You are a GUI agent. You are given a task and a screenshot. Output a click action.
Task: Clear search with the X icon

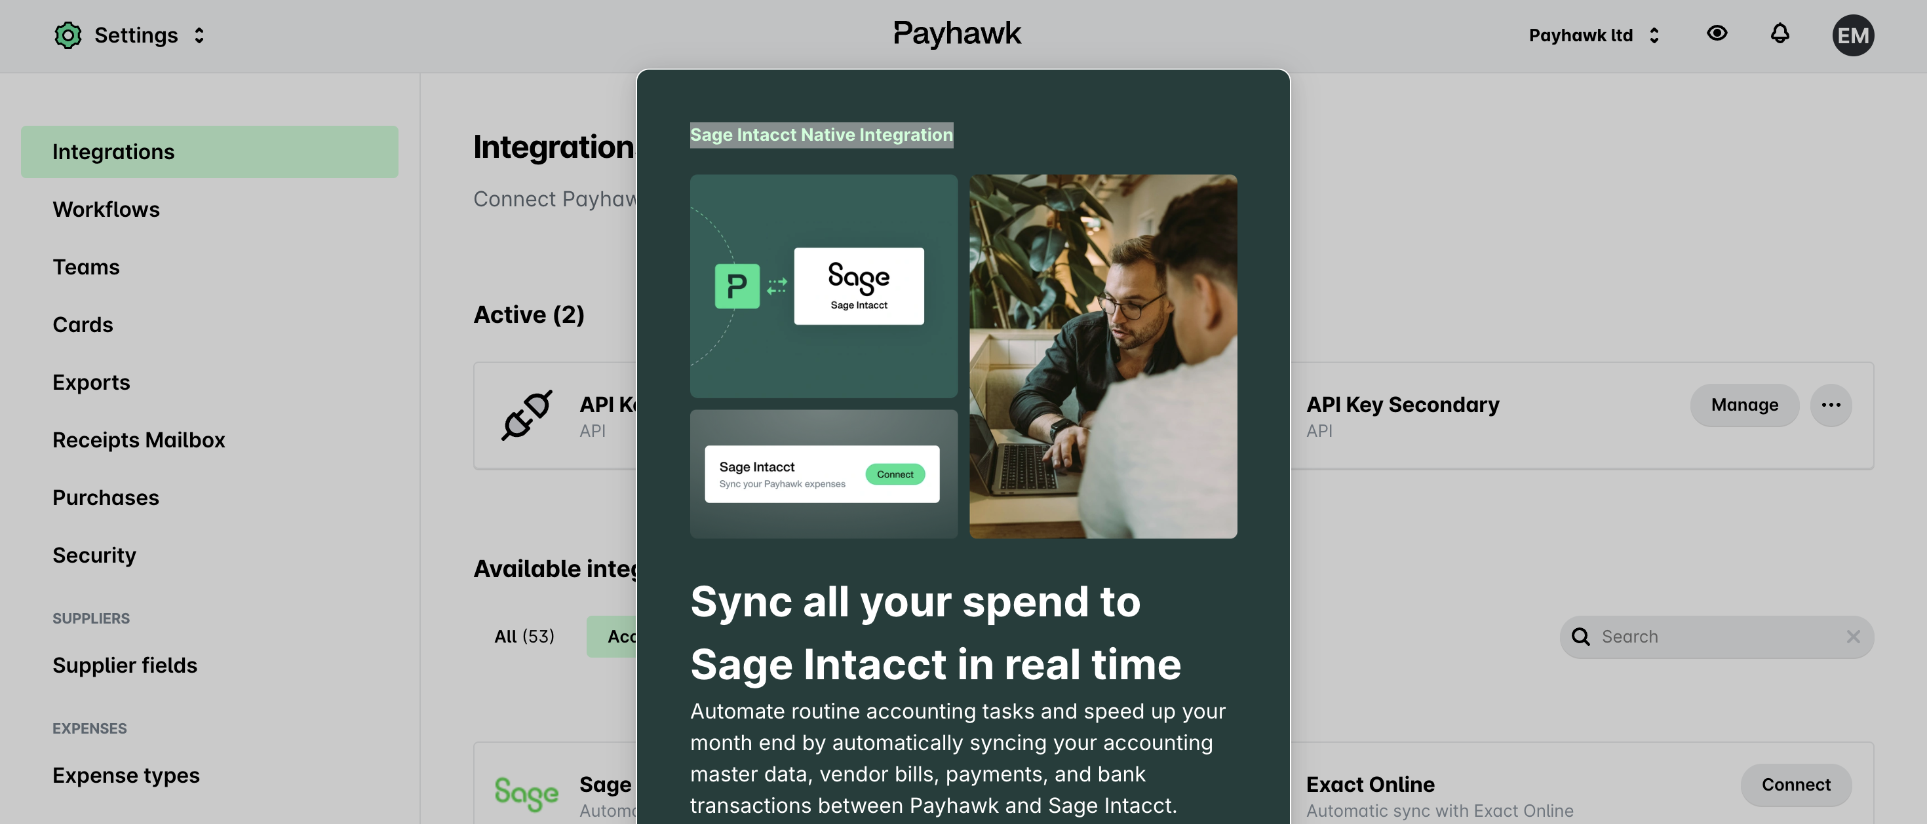(x=1853, y=636)
